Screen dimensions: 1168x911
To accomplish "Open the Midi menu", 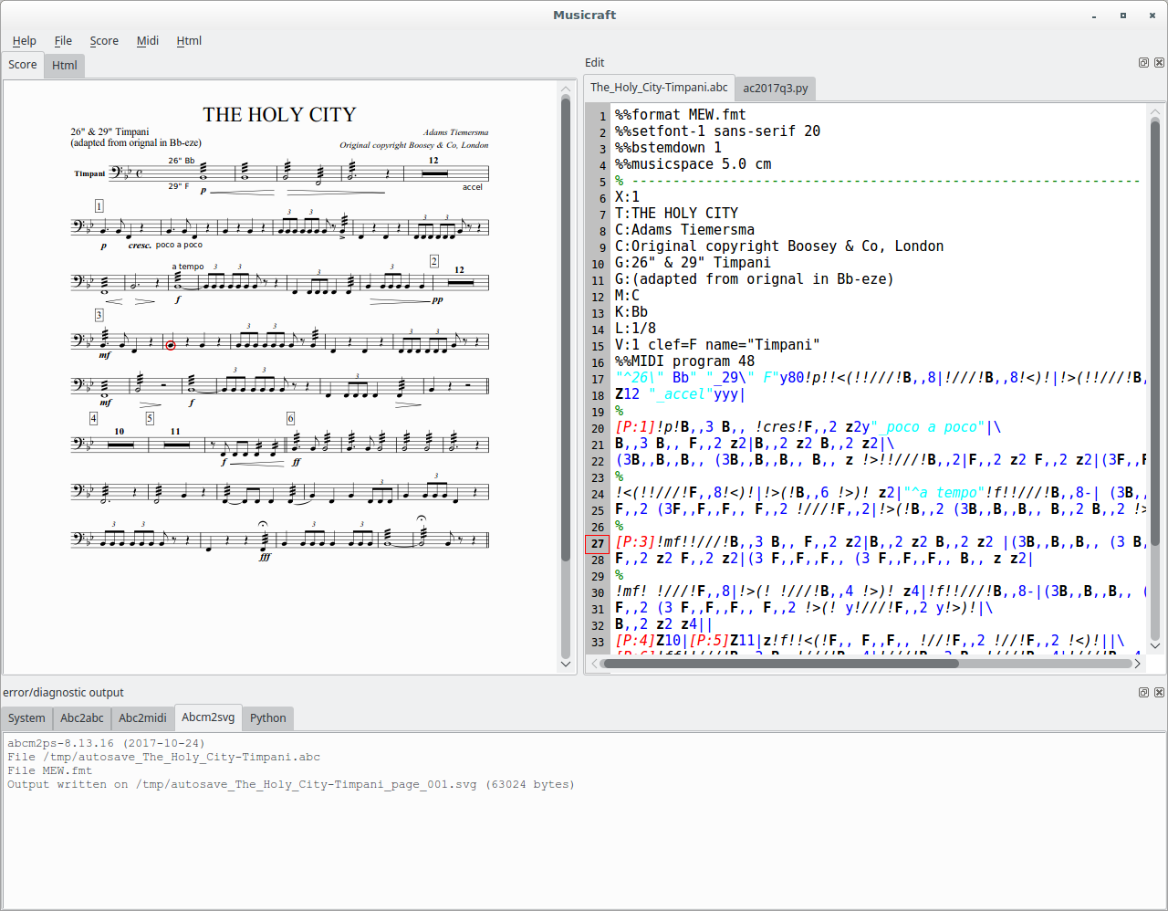I will [x=148, y=41].
